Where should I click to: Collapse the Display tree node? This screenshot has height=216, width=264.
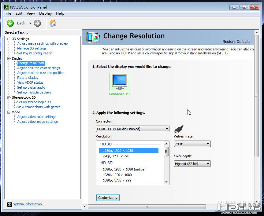pos(9,58)
